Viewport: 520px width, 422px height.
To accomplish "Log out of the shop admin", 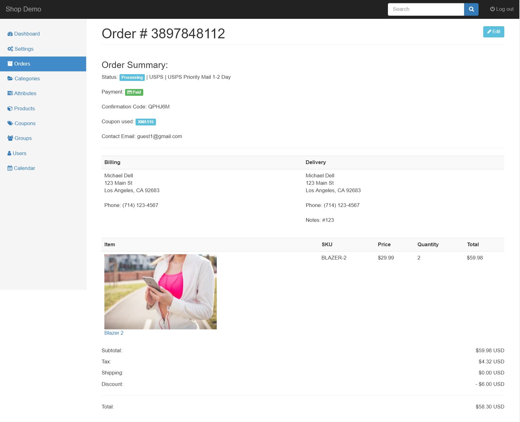I will (502, 9).
